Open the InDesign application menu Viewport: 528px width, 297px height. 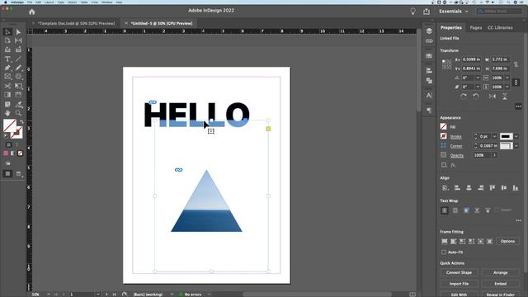(17, 2)
